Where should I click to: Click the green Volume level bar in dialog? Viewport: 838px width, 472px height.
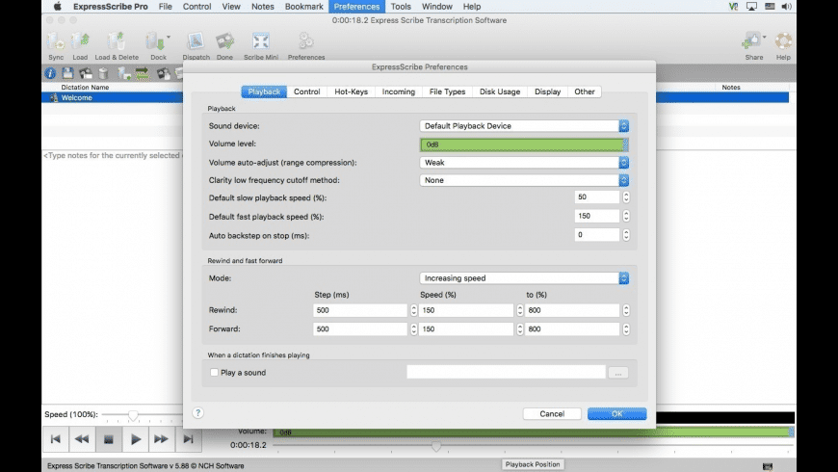[524, 144]
